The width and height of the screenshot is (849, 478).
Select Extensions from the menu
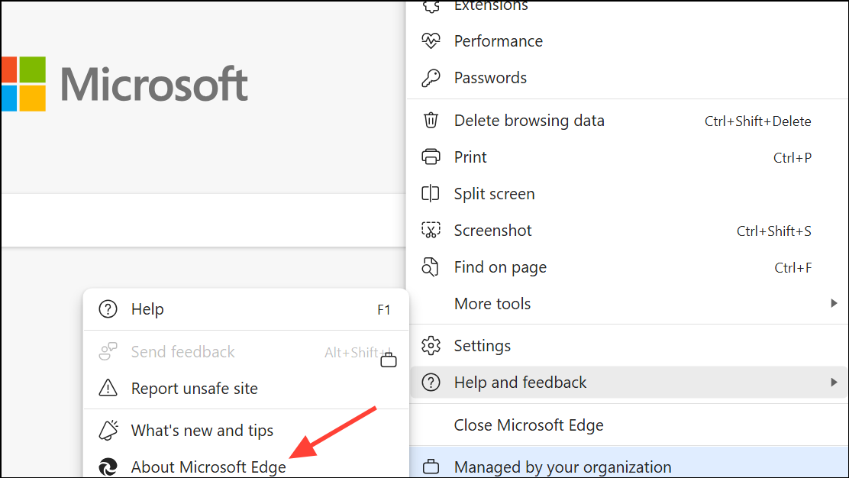[490, 6]
